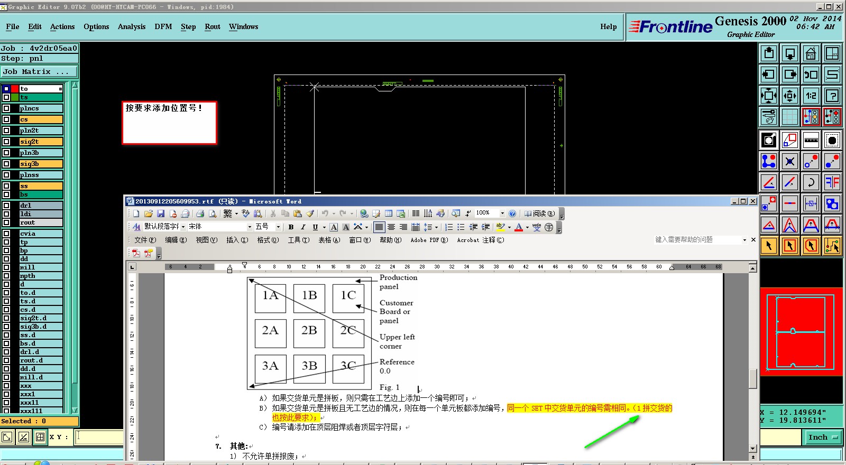
Task: Open the font size 五号 dropdown
Action: pos(278,227)
